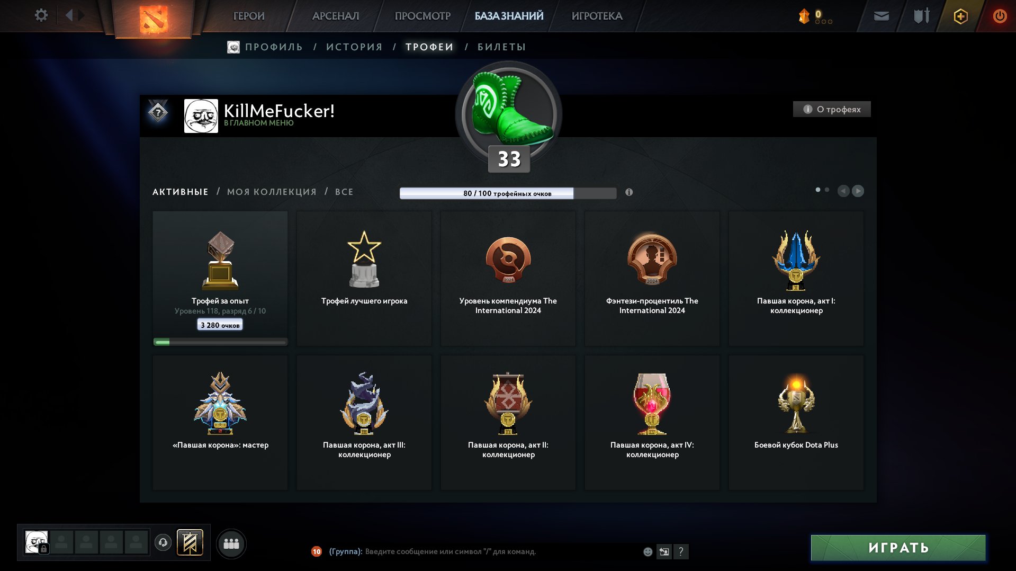Open the friends group icon

(x=231, y=543)
